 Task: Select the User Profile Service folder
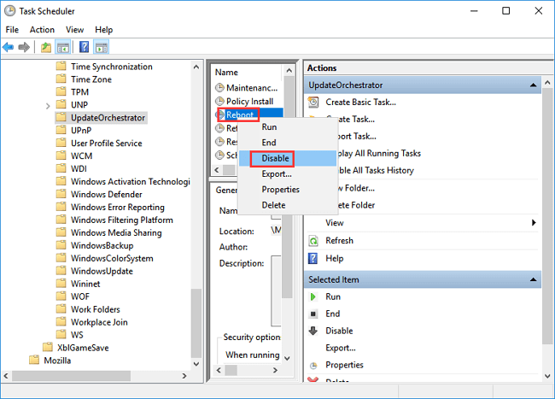(107, 143)
